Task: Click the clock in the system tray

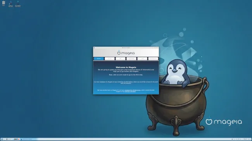Action: tap(245, 139)
